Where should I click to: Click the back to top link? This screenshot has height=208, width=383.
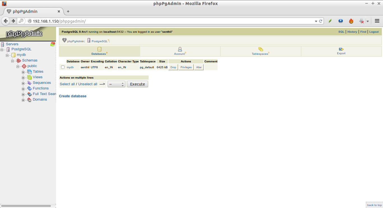click(375, 205)
